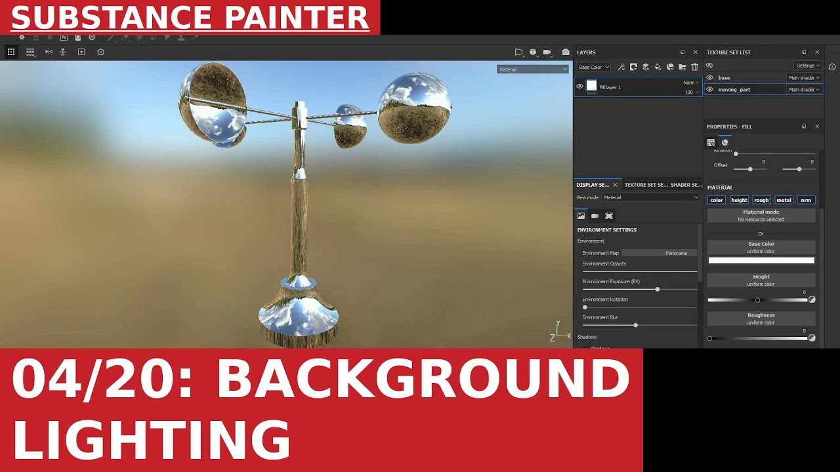Click the fill properties icon in Properties panel

(711, 142)
